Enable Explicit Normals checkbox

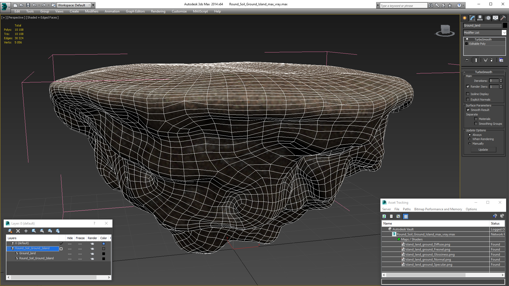coord(468,100)
